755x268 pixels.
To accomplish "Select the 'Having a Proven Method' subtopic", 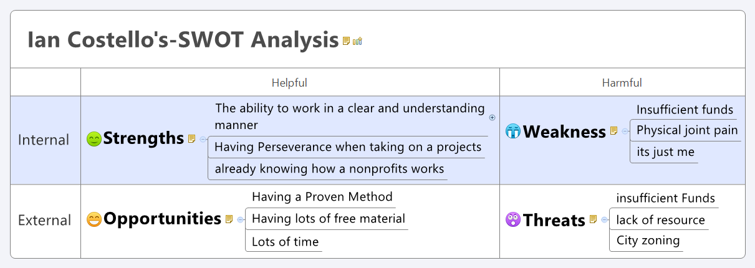I will [322, 197].
